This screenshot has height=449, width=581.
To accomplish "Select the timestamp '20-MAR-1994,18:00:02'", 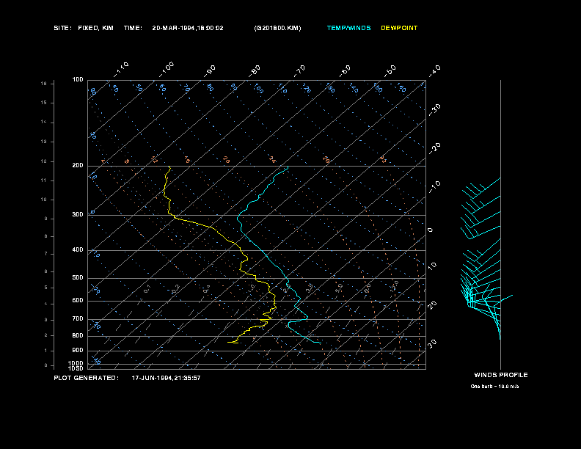I will pos(188,28).
